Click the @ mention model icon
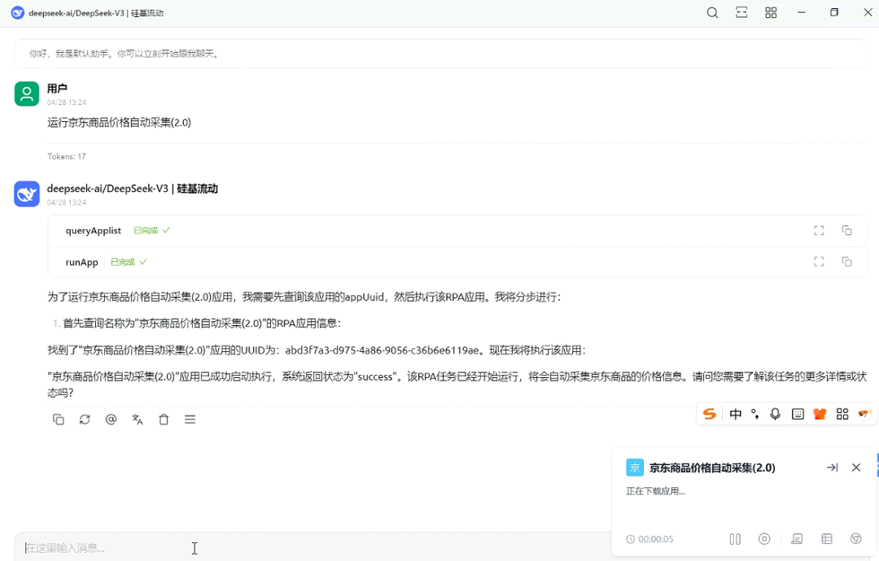Screen dimensions: 879x561 tap(111, 420)
